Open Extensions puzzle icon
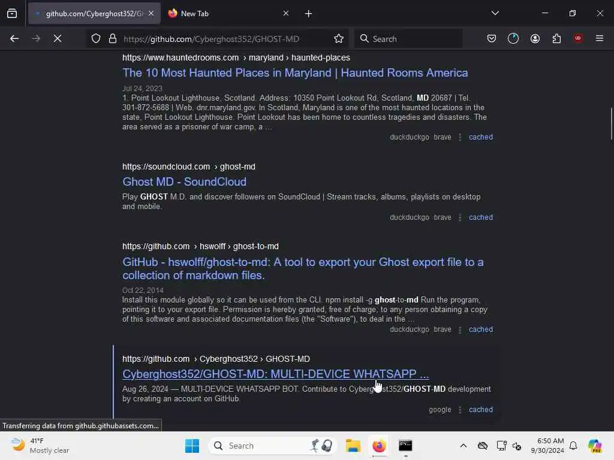This screenshot has height=460, width=614. click(x=557, y=39)
